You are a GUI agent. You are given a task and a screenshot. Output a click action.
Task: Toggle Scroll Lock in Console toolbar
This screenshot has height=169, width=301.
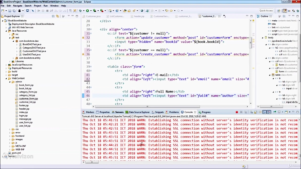coord(256,112)
